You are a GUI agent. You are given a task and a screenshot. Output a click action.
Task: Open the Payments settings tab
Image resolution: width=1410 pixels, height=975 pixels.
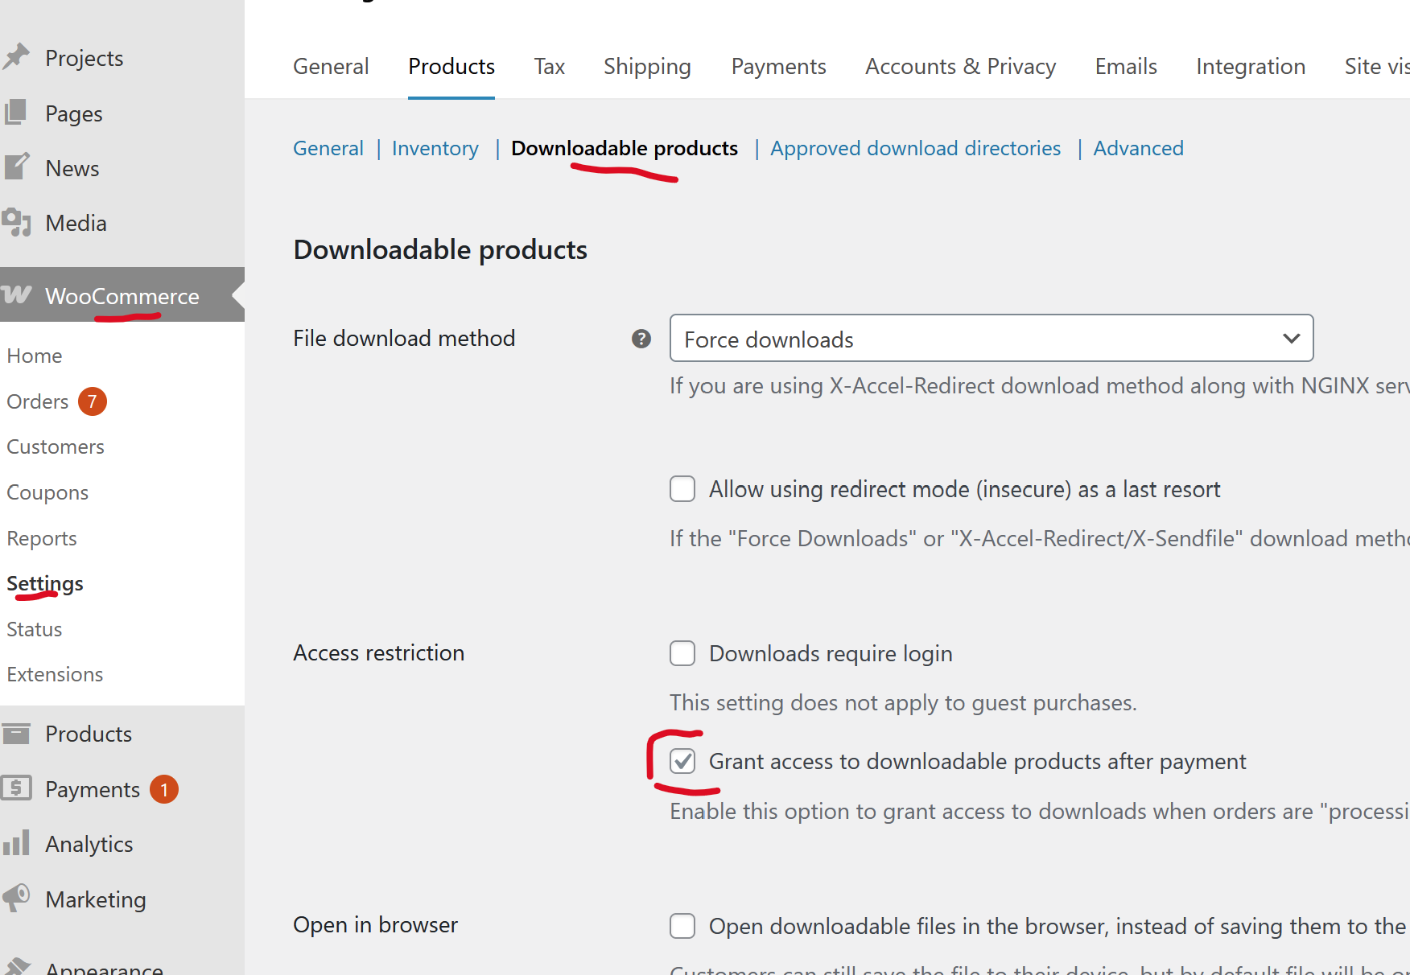(778, 67)
